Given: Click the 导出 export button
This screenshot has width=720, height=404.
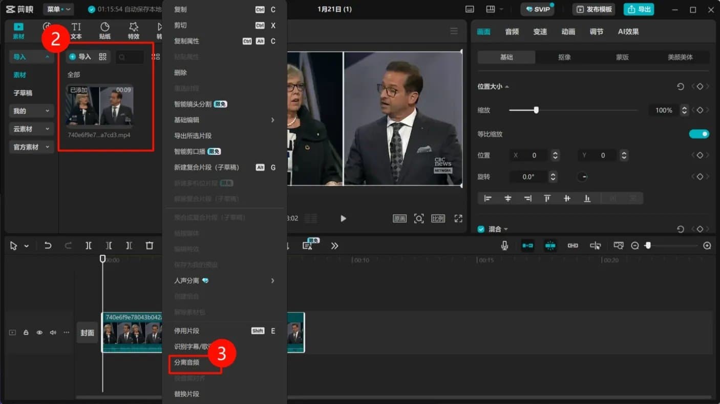Looking at the screenshot, I should pyautogui.click(x=638, y=9).
